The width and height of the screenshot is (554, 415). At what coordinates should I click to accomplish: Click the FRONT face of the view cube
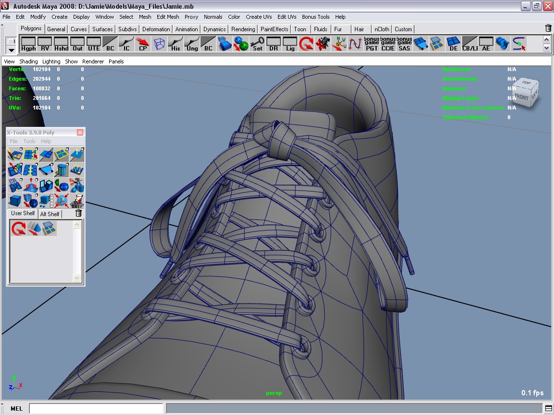(x=522, y=97)
